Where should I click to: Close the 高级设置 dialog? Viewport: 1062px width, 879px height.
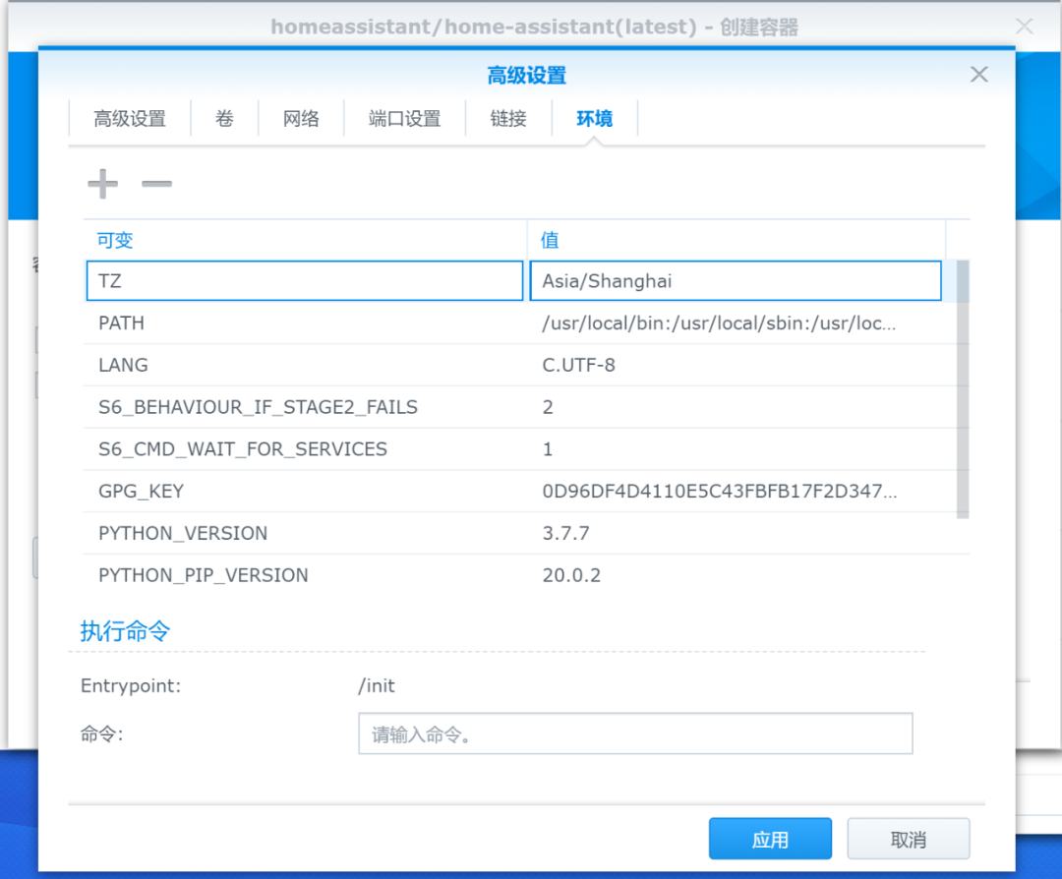[x=978, y=75]
